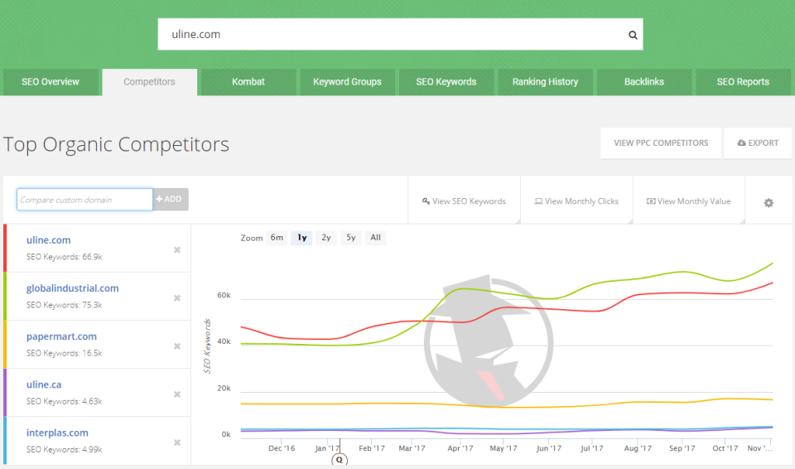
Task: Choose the 5y zoom option
Action: pos(351,238)
